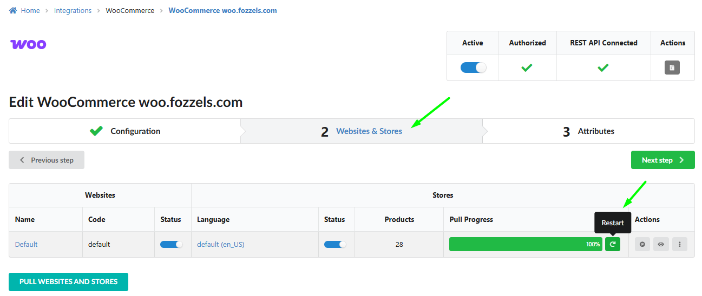Toggle the Active integration switch
702x296 pixels.
(x=473, y=68)
